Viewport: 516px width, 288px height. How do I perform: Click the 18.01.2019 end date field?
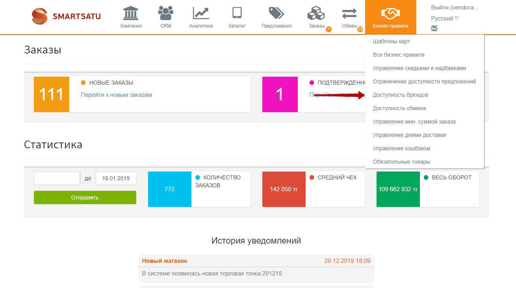coord(116,178)
